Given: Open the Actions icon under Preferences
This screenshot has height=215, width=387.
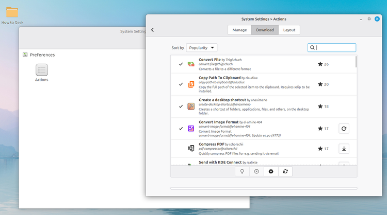Looking at the screenshot, I should [42, 73].
